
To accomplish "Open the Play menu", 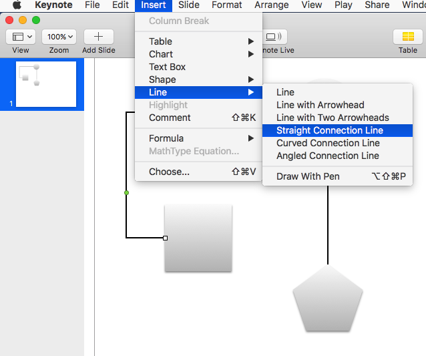I will 343,5.
